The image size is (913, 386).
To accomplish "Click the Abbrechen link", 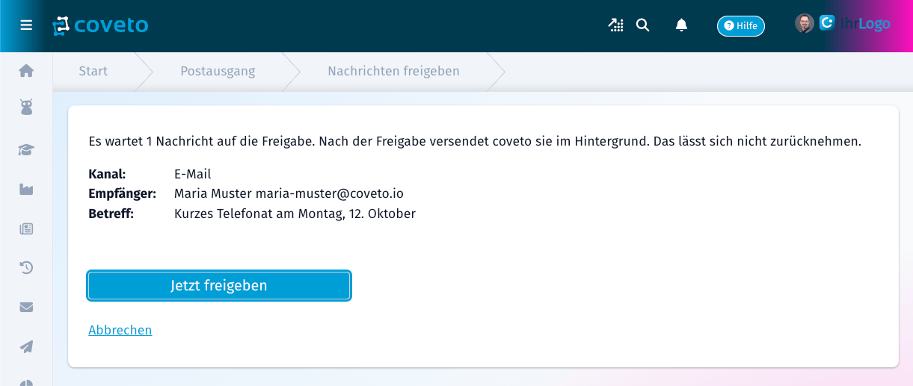I will pos(120,330).
